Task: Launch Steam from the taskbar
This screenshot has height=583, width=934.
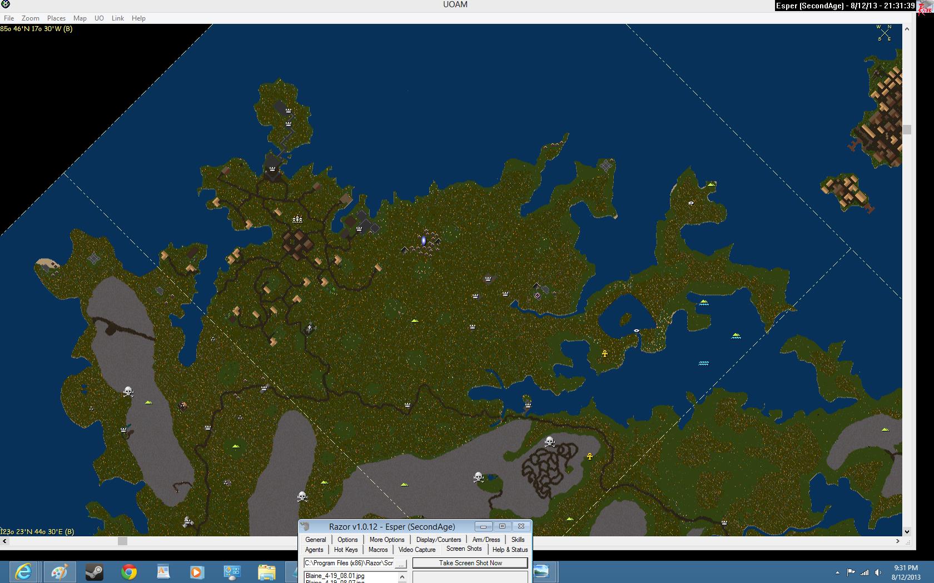Action: 94,571
